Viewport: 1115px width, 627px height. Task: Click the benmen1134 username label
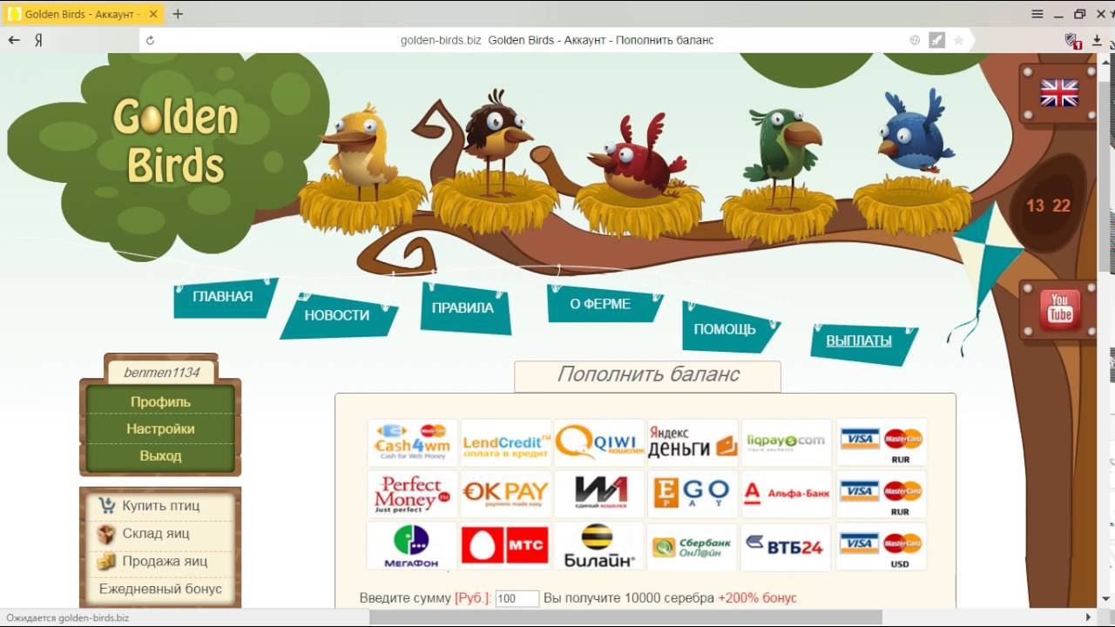(x=161, y=372)
